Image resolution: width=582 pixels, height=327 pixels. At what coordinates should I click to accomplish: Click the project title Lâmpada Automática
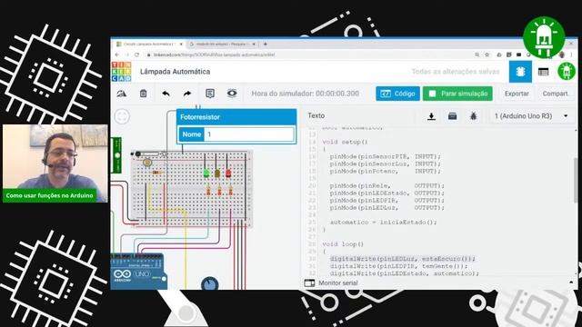click(x=176, y=72)
